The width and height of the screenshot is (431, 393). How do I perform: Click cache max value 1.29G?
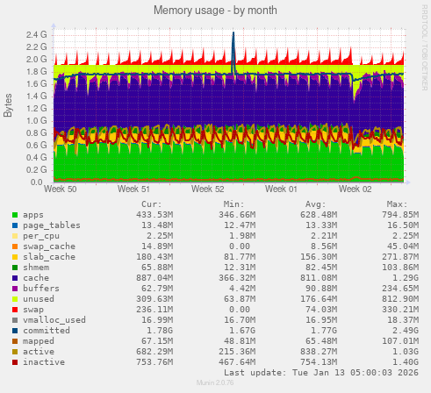[x=406, y=278]
